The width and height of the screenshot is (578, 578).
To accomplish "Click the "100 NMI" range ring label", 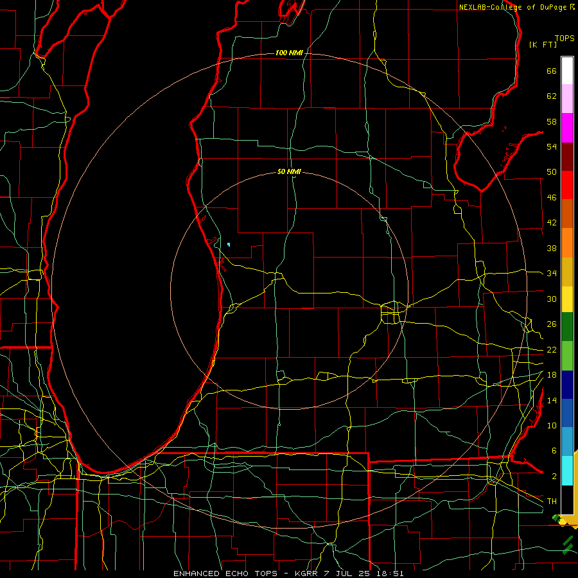I will (x=289, y=53).
